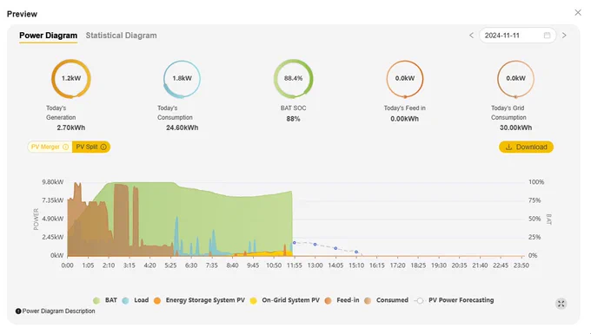The height and width of the screenshot is (334, 591).
Task: Go to previous day arrow
Action: [471, 36]
